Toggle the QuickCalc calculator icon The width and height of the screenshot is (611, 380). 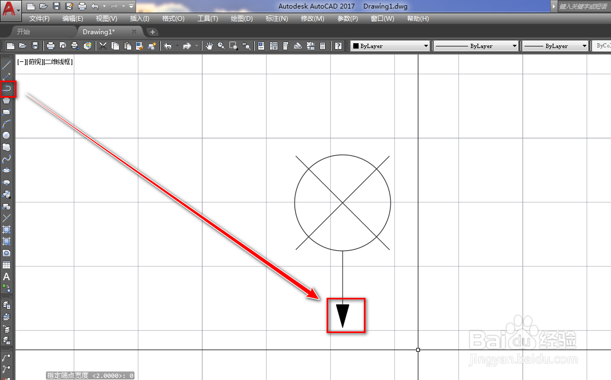coord(323,46)
